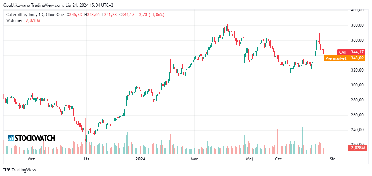Click the 343,09 pre-market price
Image resolution: width=372 pixels, height=176 pixels.
click(356, 58)
